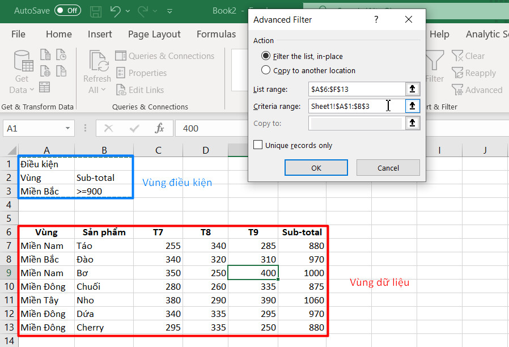Collapse dialog via List range arrow button
The height and width of the screenshot is (347, 509).
pyautogui.click(x=412, y=89)
